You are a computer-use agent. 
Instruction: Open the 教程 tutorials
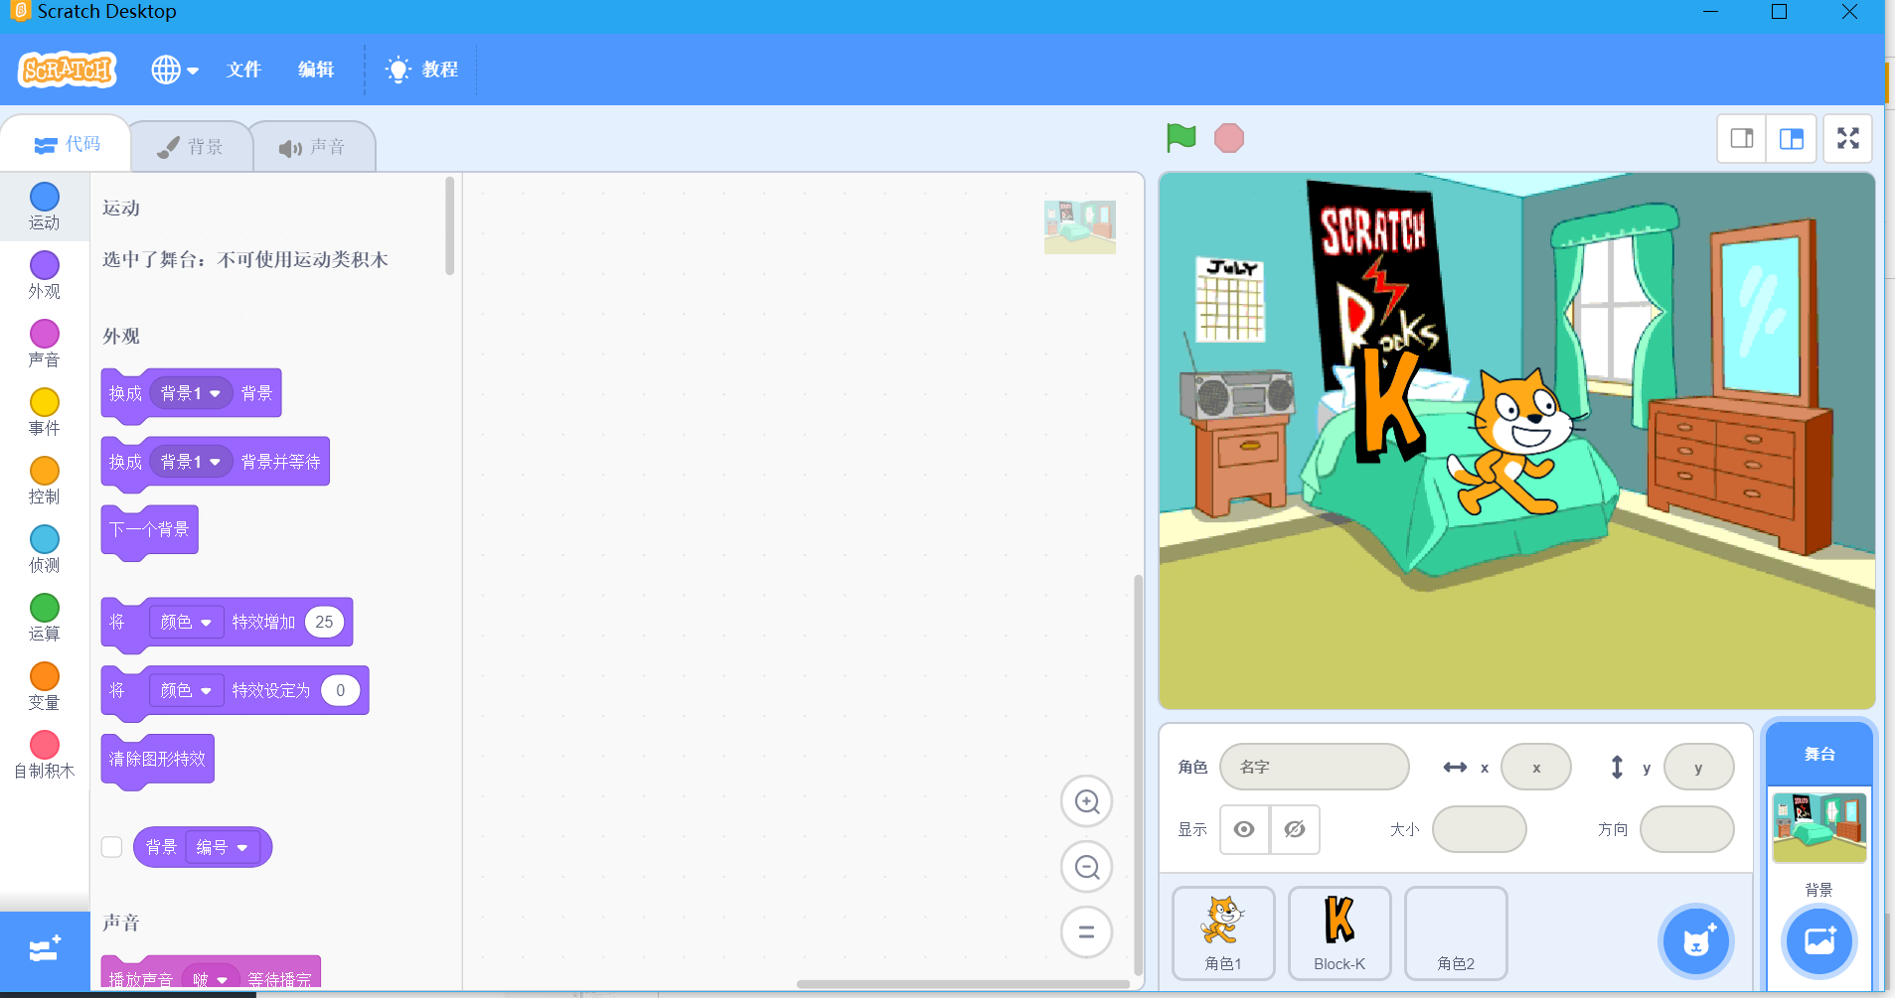tap(422, 70)
